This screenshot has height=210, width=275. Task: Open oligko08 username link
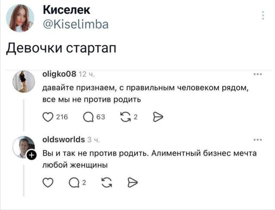coord(59,75)
